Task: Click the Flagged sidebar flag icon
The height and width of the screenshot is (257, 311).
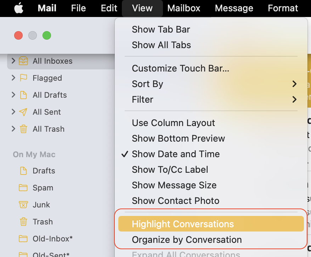Action: [x=23, y=78]
